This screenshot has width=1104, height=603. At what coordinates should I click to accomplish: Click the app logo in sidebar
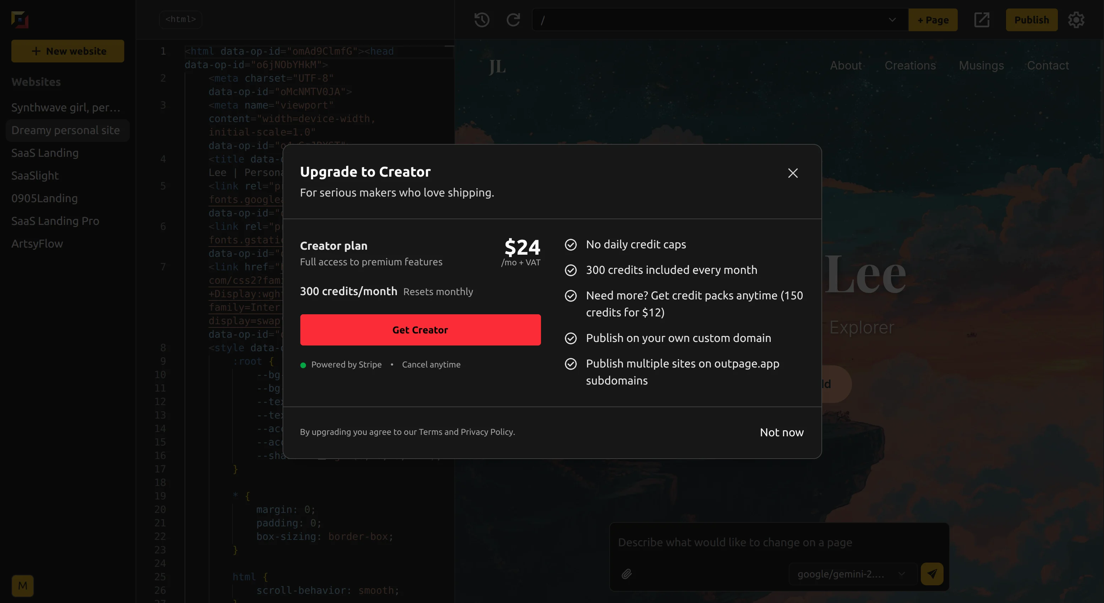[20, 20]
